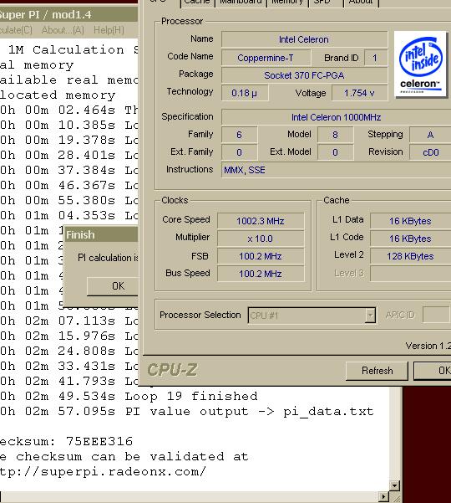Viewport: 451px width, 503px height.
Task: Click the Model value 8
Action: tap(335, 135)
